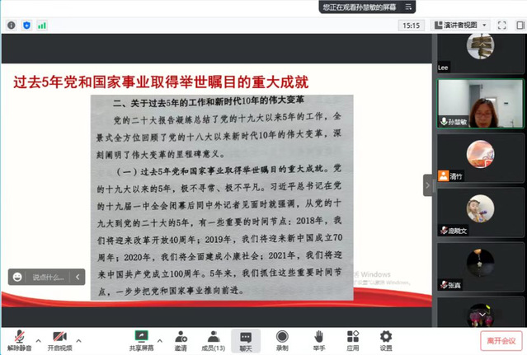The image size is (527, 355).
Task: Open the menu on the screen-viewing banner
Action: click(x=410, y=7)
